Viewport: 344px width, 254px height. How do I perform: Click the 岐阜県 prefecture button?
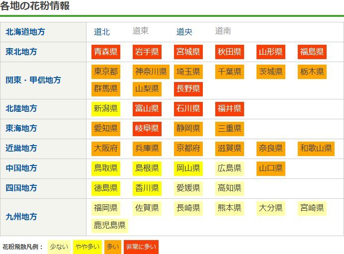click(x=147, y=129)
